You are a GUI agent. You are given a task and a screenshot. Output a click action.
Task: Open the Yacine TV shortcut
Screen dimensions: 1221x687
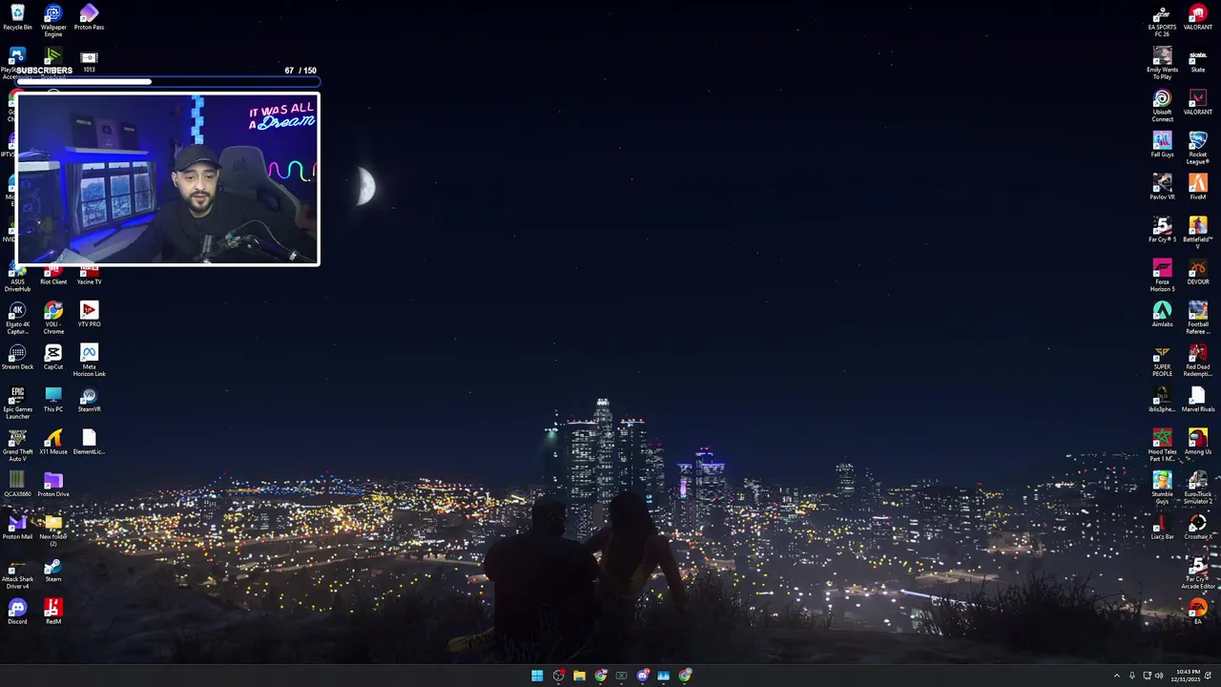pos(89,277)
